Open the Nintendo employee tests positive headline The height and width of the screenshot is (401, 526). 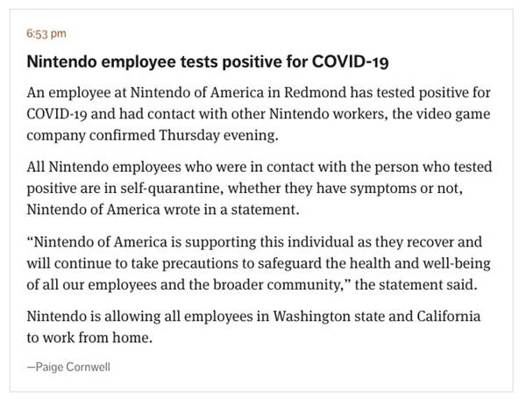[208, 61]
